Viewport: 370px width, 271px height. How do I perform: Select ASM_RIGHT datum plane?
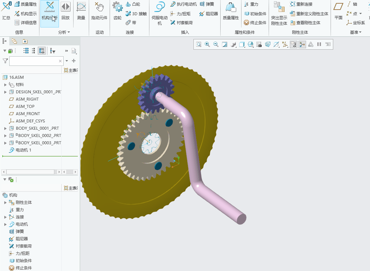click(27, 99)
